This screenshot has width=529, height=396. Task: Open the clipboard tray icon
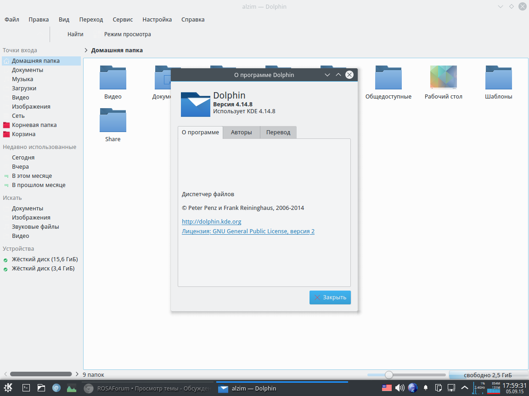(438, 388)
